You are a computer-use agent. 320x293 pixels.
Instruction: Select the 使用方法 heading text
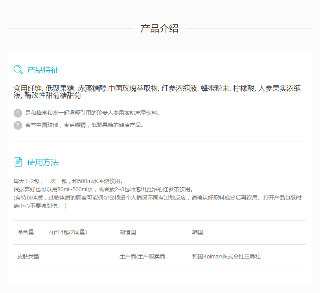[43, 162]
